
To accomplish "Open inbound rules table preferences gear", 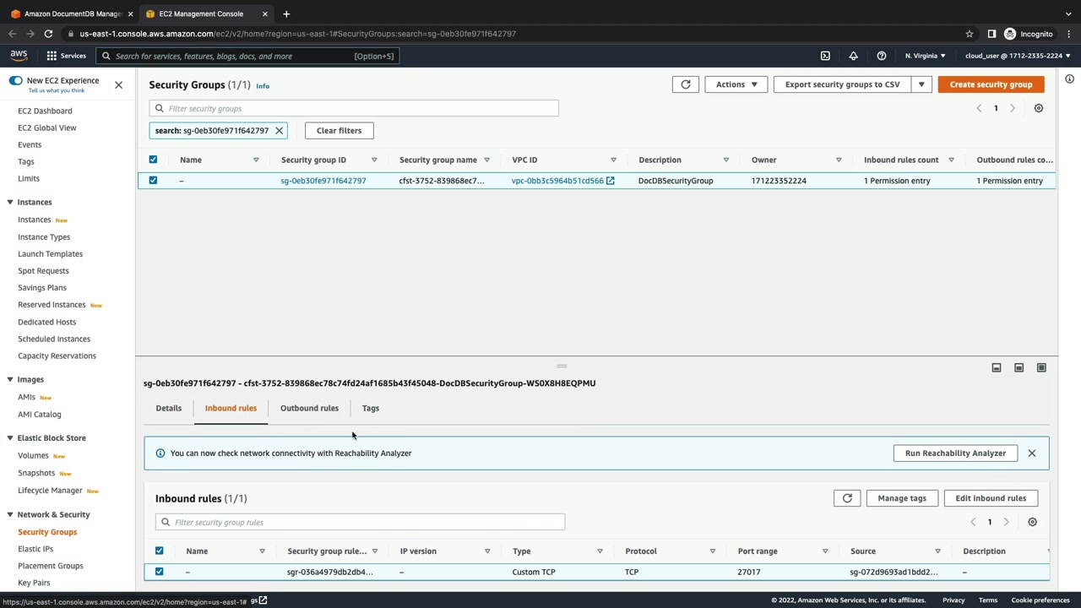I will [1032, 522].
